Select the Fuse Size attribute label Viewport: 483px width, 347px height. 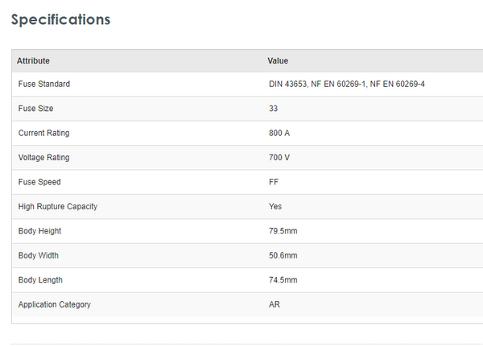tap(35, 109)
